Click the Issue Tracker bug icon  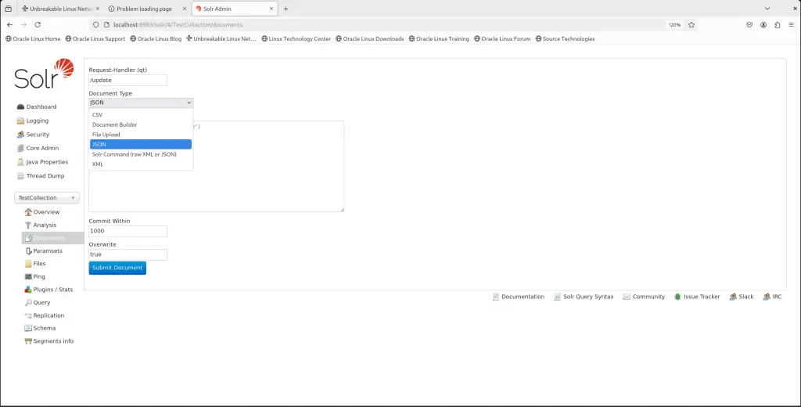coord(677,297)
